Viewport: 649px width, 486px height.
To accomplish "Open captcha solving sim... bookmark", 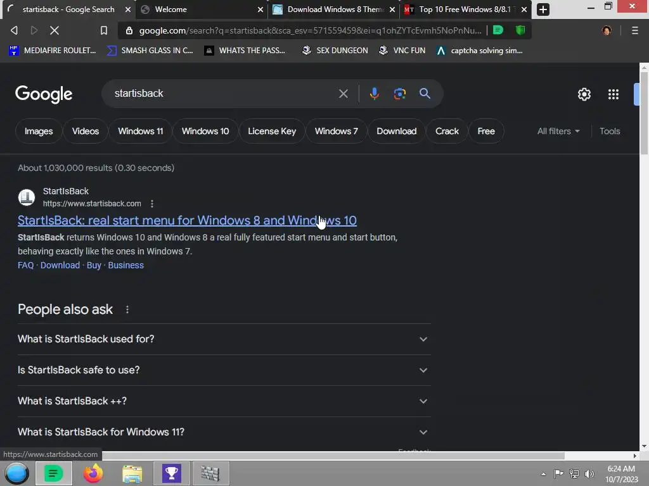I will coord(479,51).
